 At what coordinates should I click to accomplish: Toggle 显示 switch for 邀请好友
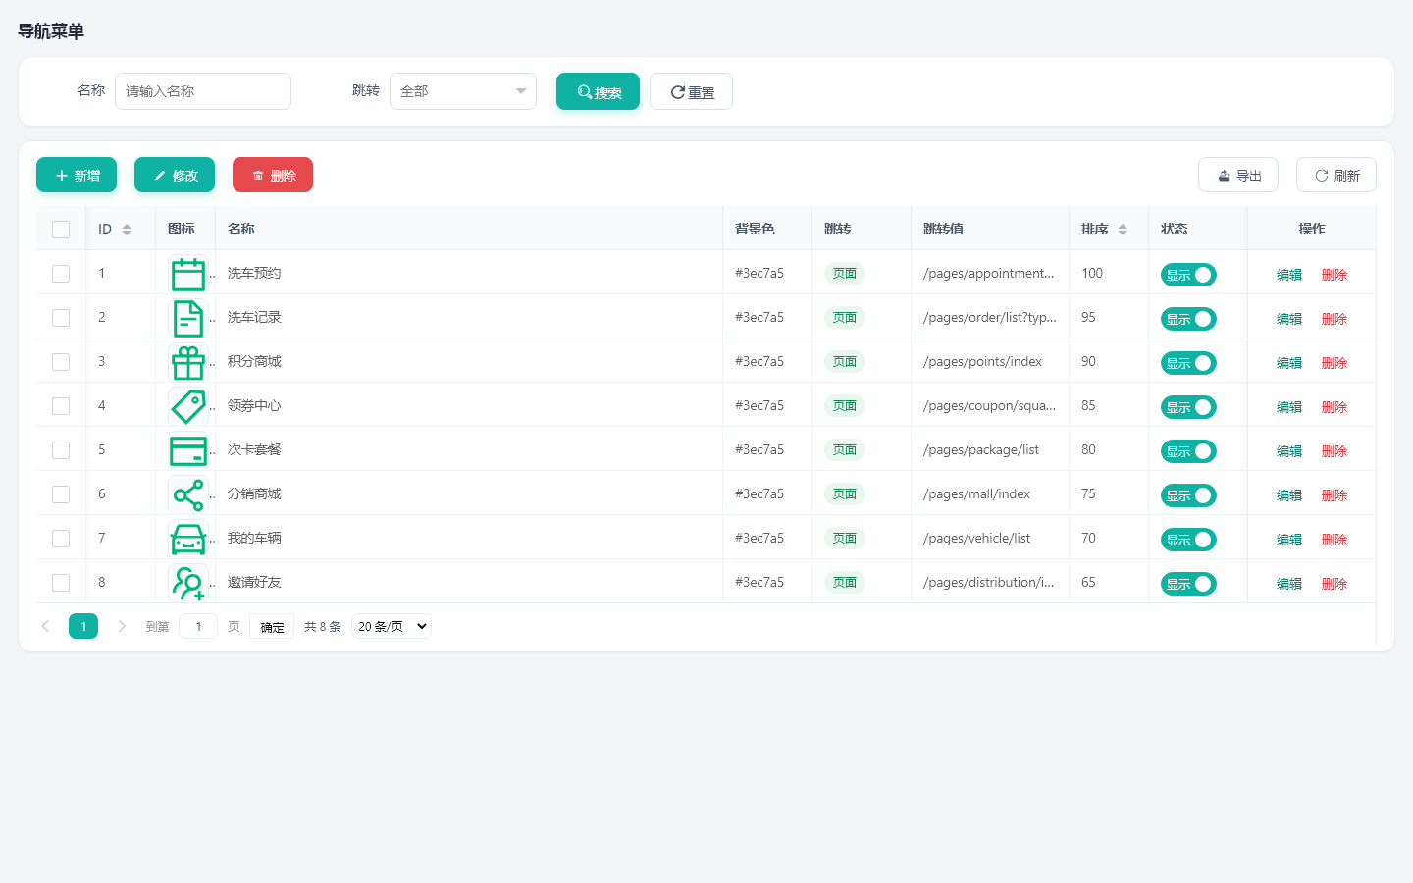1188,584
